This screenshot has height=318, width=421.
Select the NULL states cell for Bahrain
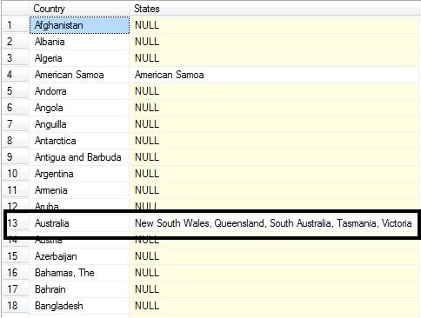274,289
